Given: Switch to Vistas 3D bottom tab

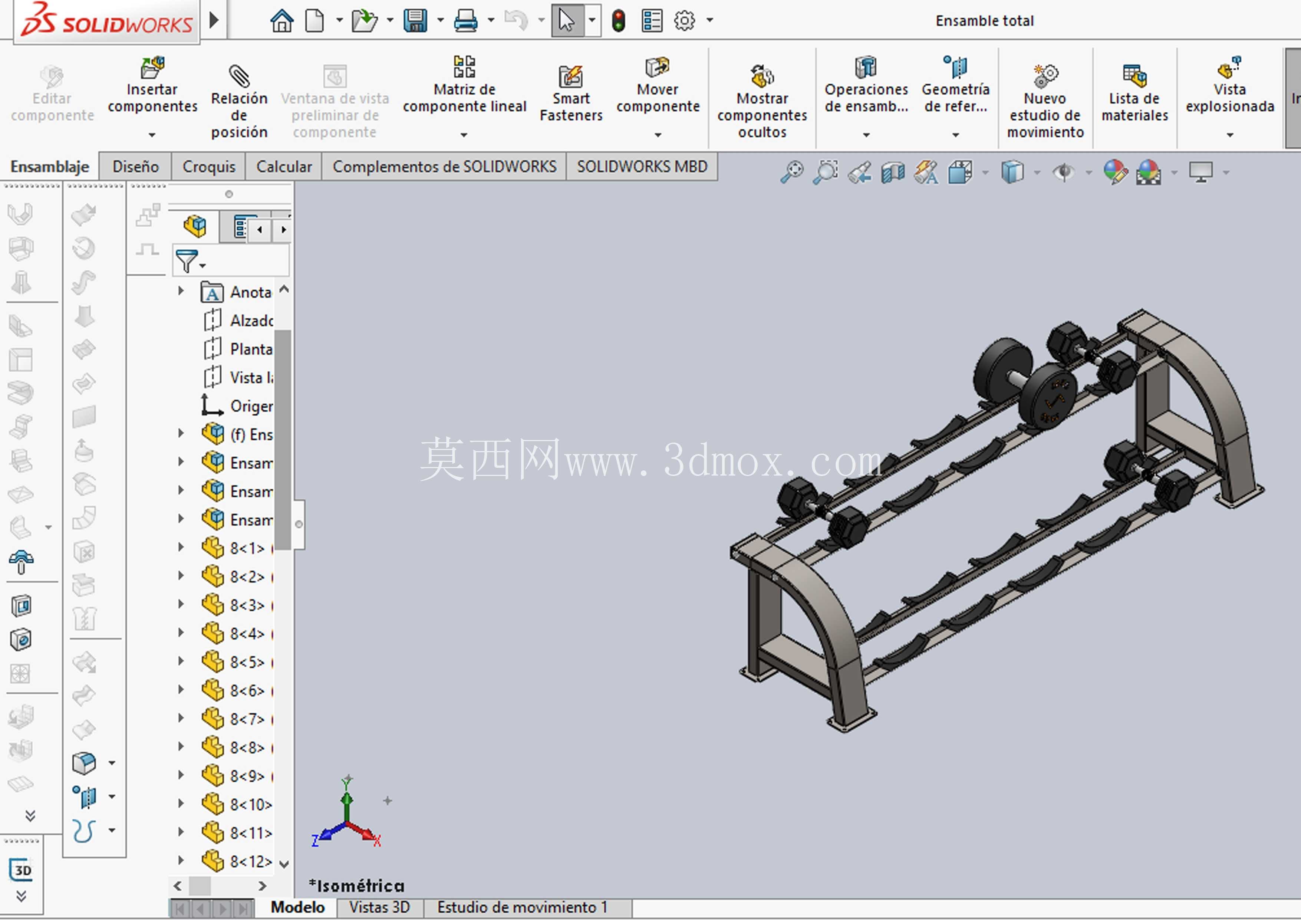Looking at the screenshot, I should pos(379,907).
